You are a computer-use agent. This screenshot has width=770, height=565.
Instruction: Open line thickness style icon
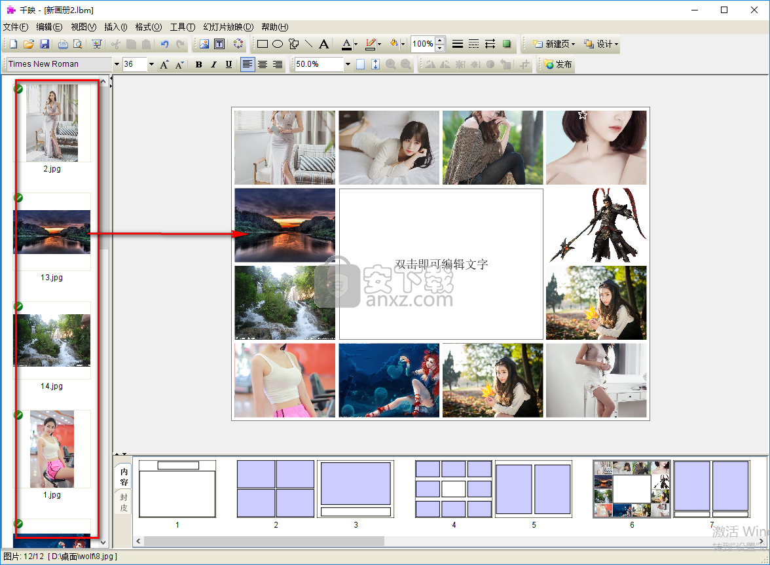[457, 44]
